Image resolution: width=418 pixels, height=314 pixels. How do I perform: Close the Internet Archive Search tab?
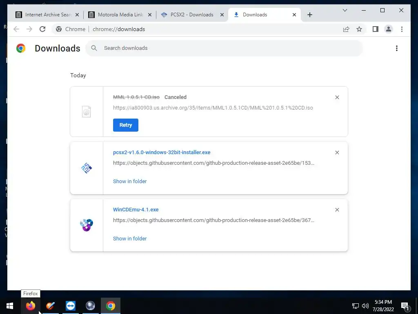pyautogui.click(x=77, y=15)
